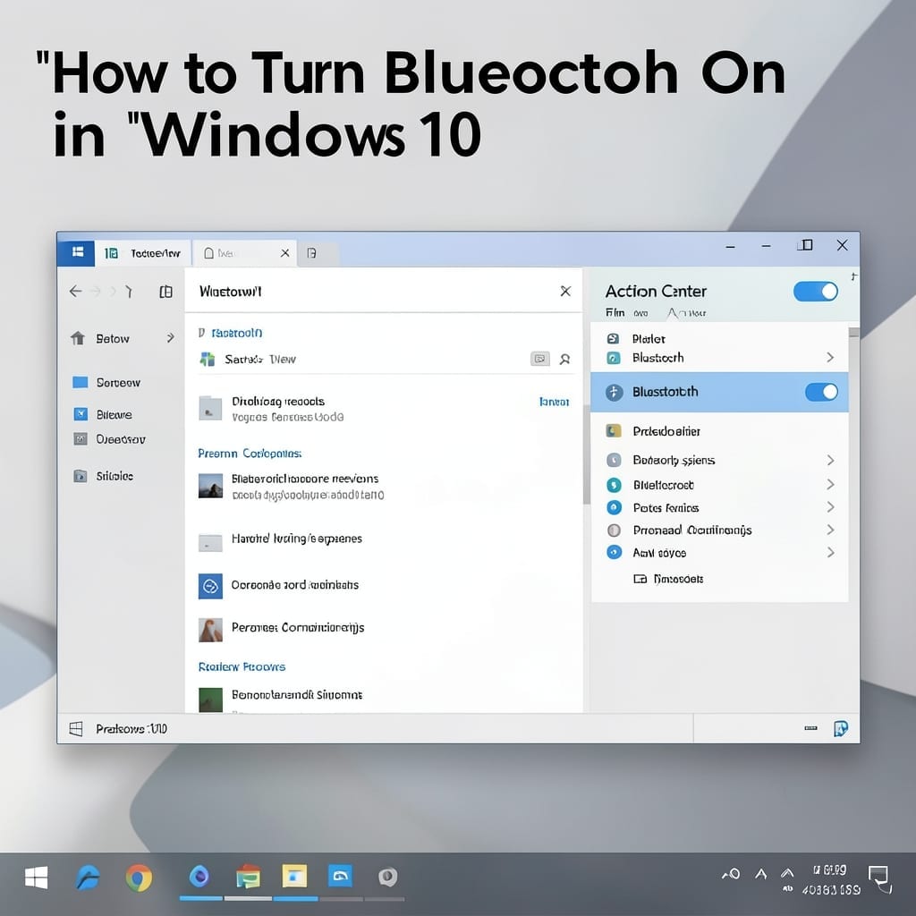Expand the Potes ferdios chevron
Image resolution: width=916 pixels, height=916 pixels.
[830, 507]
